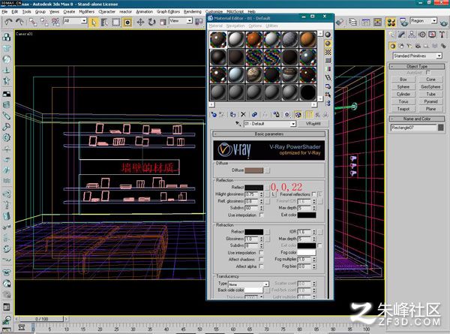Open the Region render type dropdown
The width and height of the screenshot is (450, 334).
coord(424,21)
